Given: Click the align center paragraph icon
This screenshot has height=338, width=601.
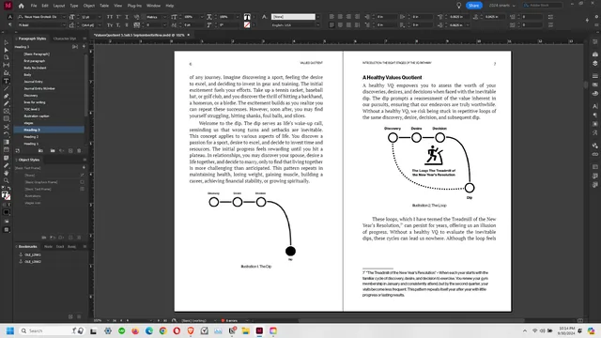Looking at the screenshot, I should (340, 17).
